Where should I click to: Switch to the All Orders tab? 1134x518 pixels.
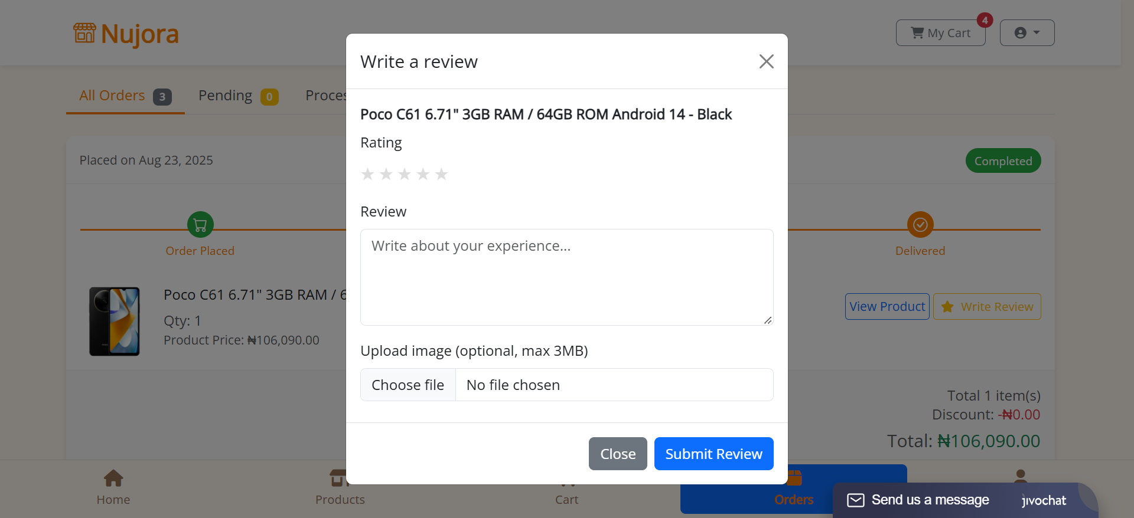125,96
